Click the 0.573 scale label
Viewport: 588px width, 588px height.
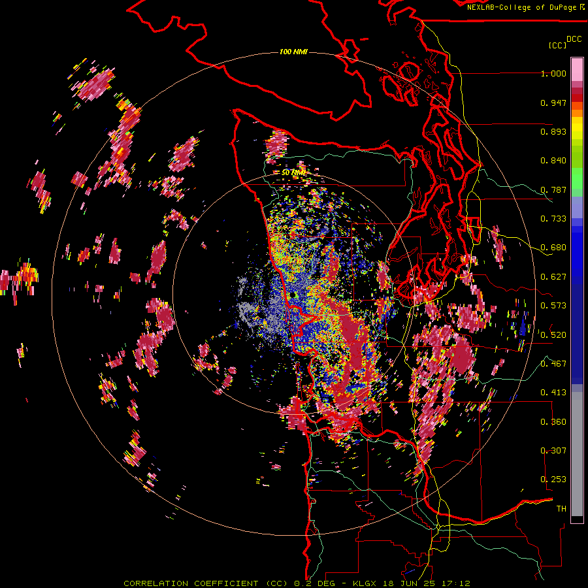[x=553, y=306]
